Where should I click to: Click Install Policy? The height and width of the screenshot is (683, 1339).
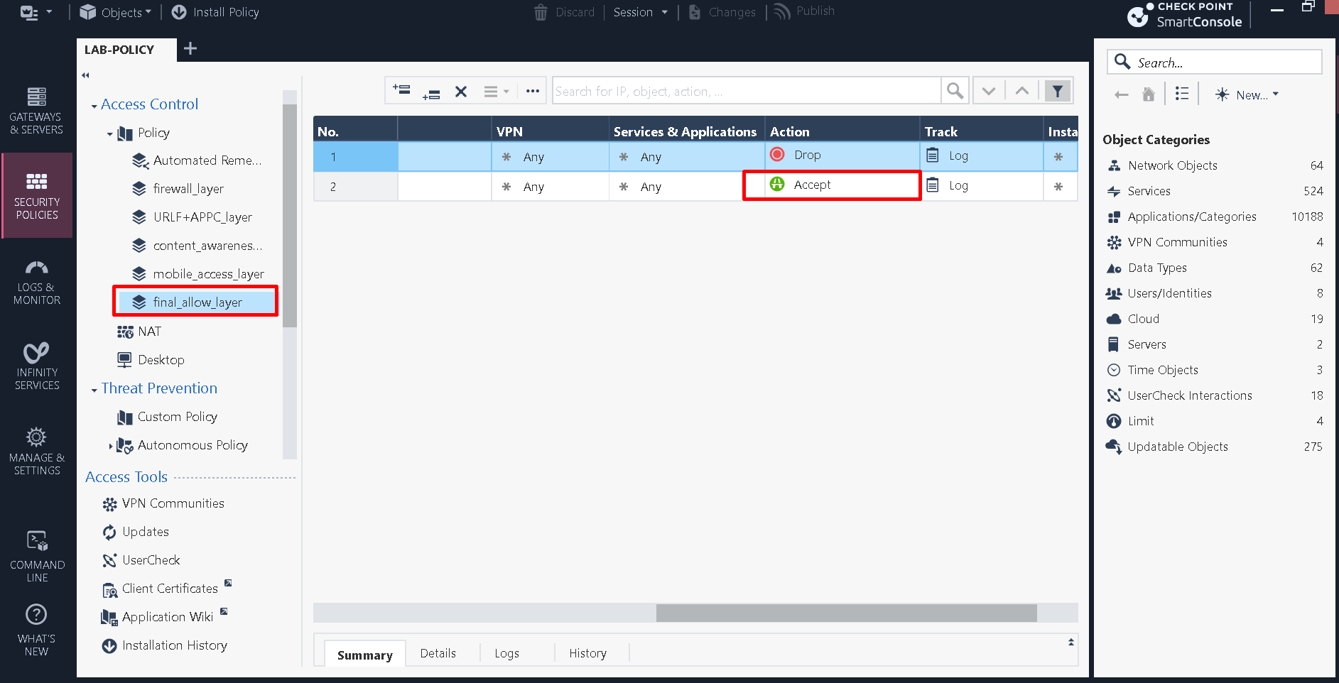[x=215, y=12]
